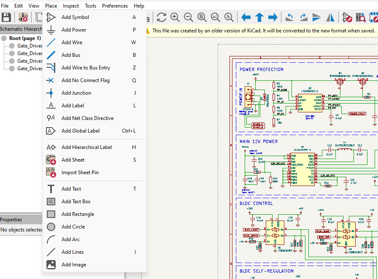Choose Add Text menu entry
This screenshot has width=378, height=279.
(x=94, y=189)
